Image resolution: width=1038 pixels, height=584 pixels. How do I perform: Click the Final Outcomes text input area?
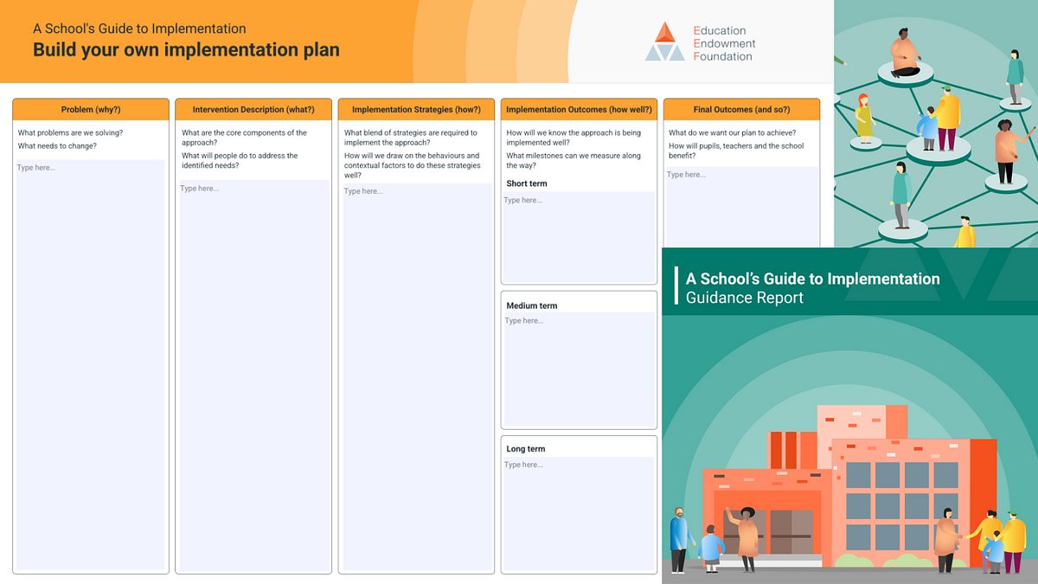click(x=741, y=206)
